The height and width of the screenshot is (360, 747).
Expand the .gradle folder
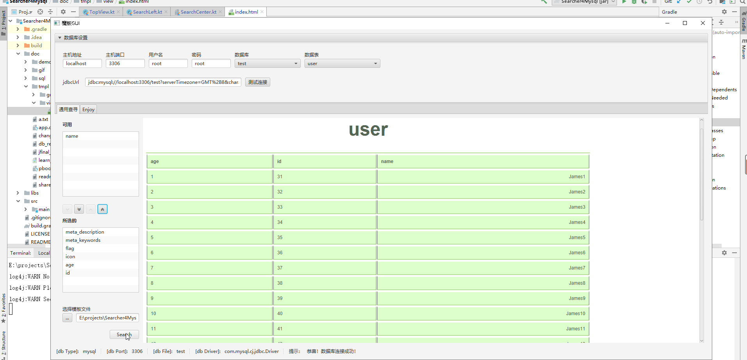pyautogui.click(x=18, y=29)
